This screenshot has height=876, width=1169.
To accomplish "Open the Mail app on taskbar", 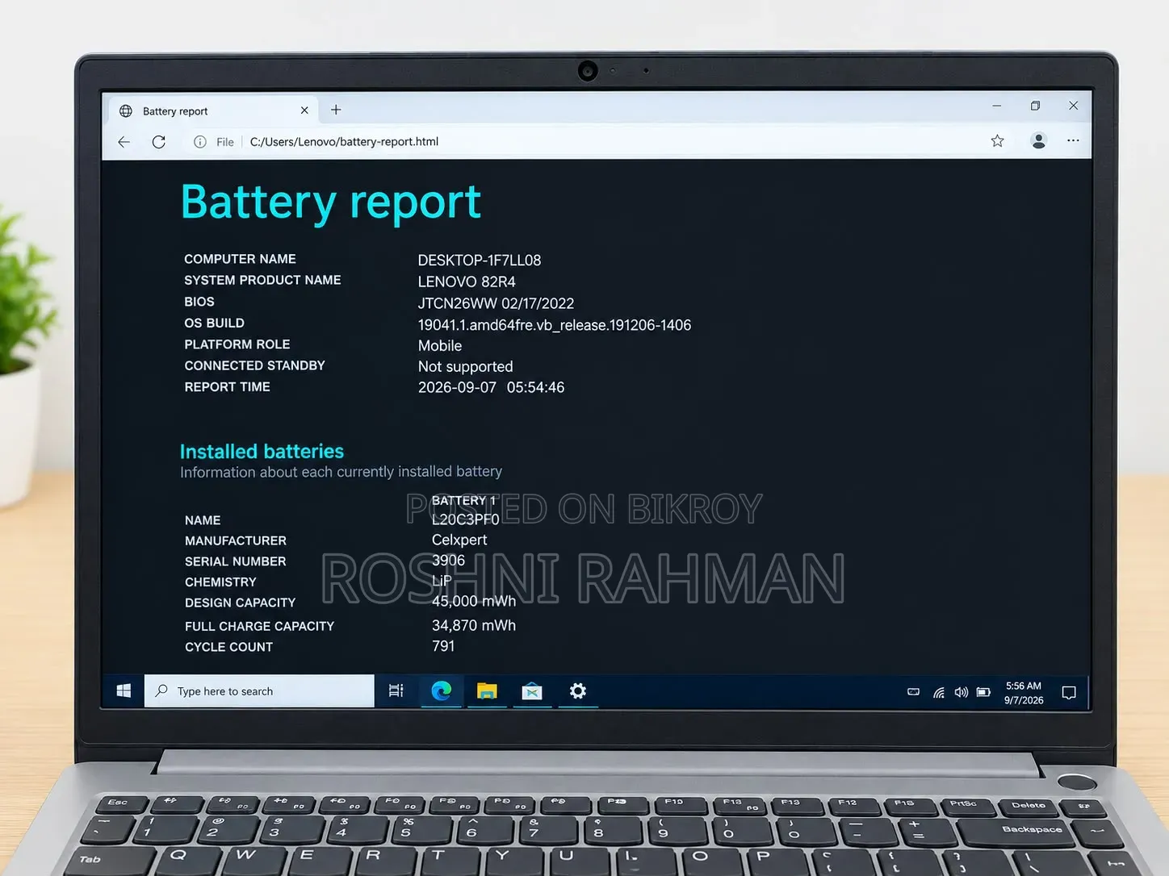I will [532, 691].
